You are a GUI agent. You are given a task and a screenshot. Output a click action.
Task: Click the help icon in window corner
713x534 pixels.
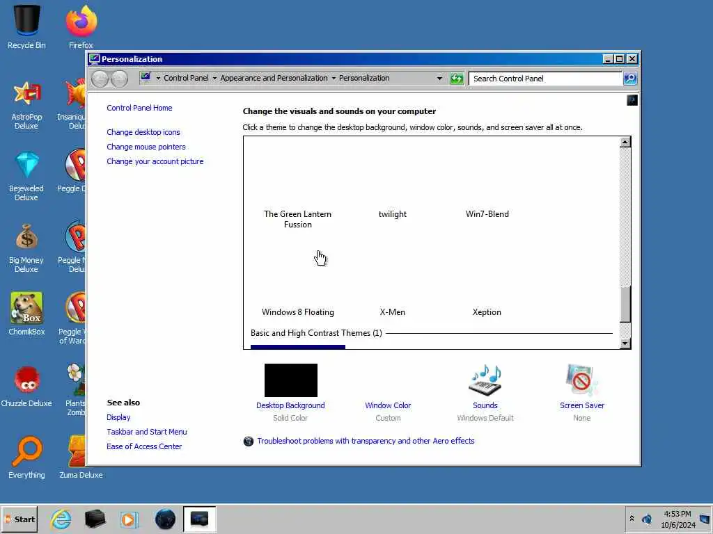pos(632,100)
